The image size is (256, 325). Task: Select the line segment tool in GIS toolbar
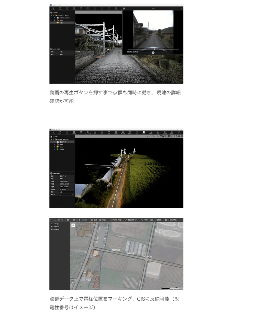(84, 220)
